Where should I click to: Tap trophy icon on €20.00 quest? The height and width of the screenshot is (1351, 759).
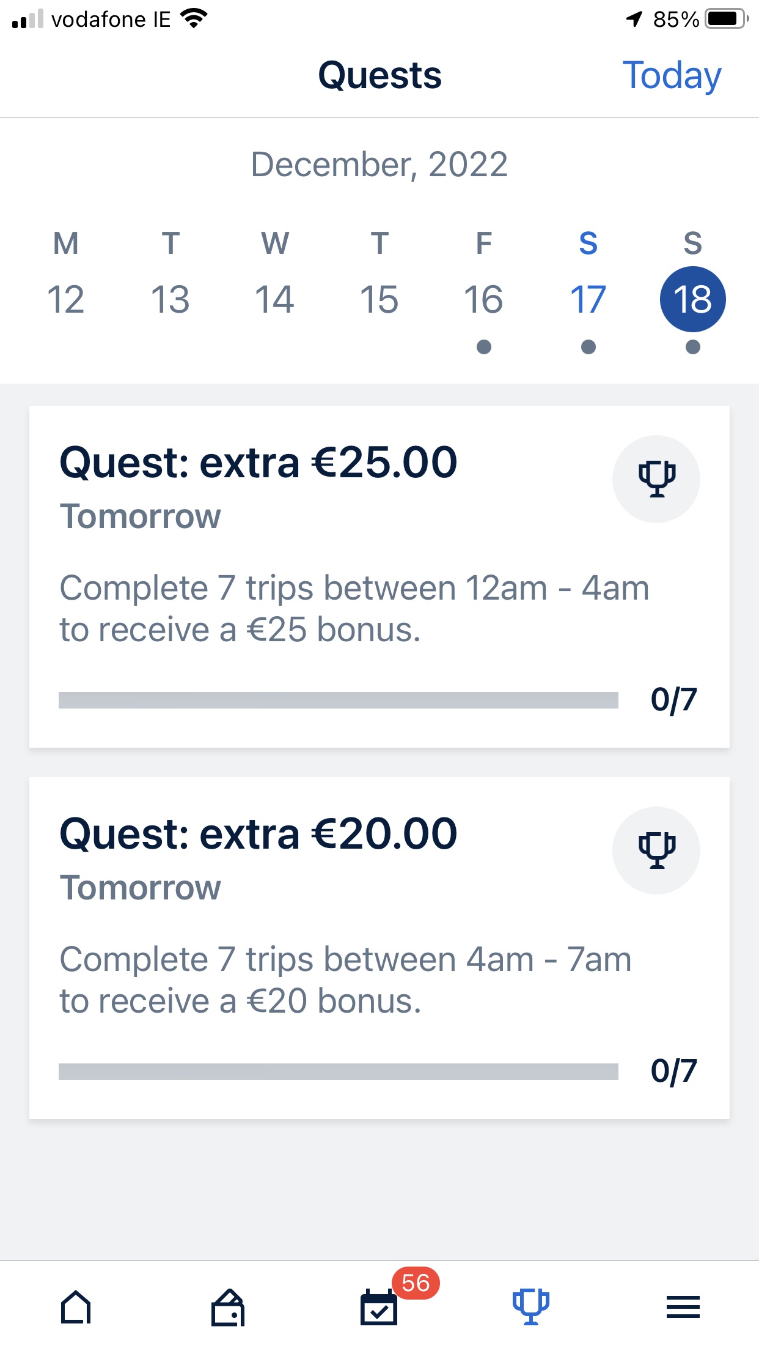[656, 850]
